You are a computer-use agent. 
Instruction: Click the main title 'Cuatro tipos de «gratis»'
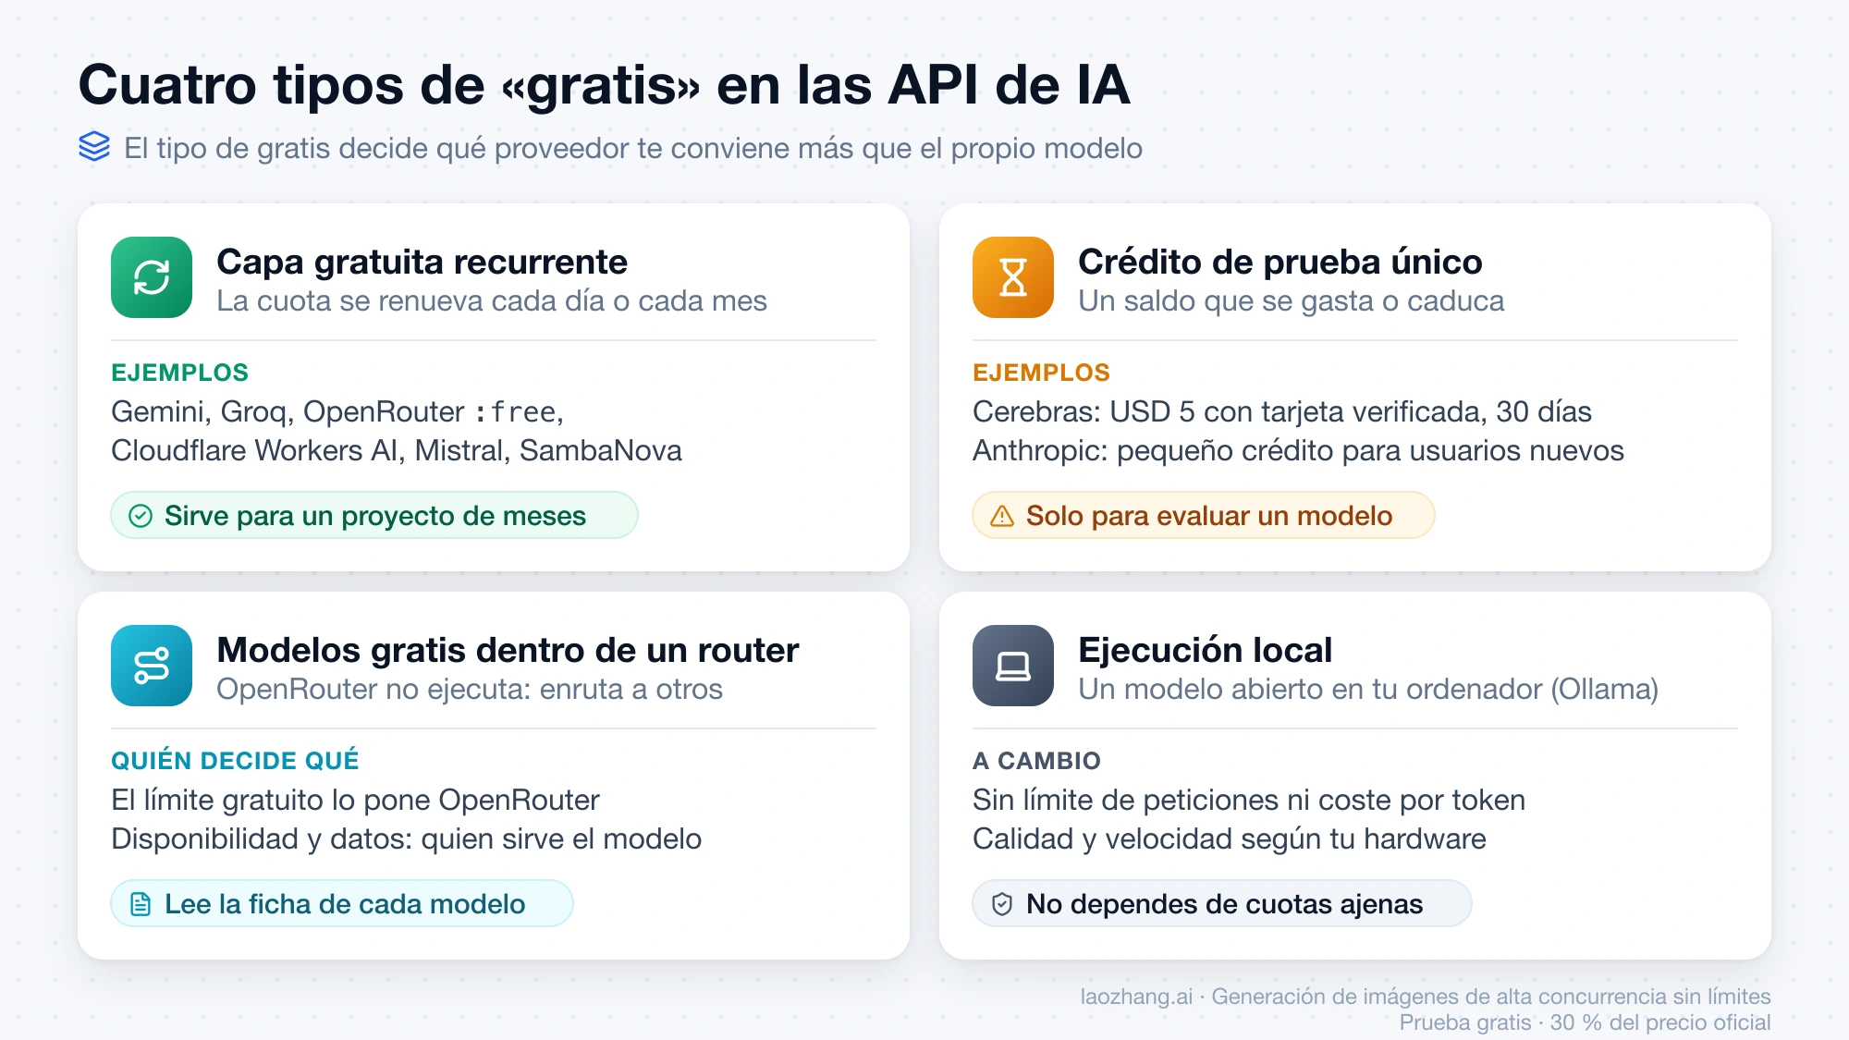388,85
